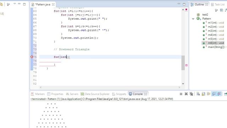Open the Markers tab
The width and height of the screenshot is (227, 128).
click(38, 94)
